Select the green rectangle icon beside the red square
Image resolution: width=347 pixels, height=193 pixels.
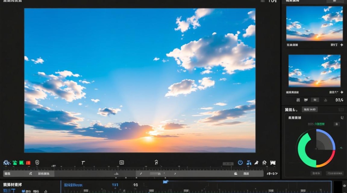[22, 163]
